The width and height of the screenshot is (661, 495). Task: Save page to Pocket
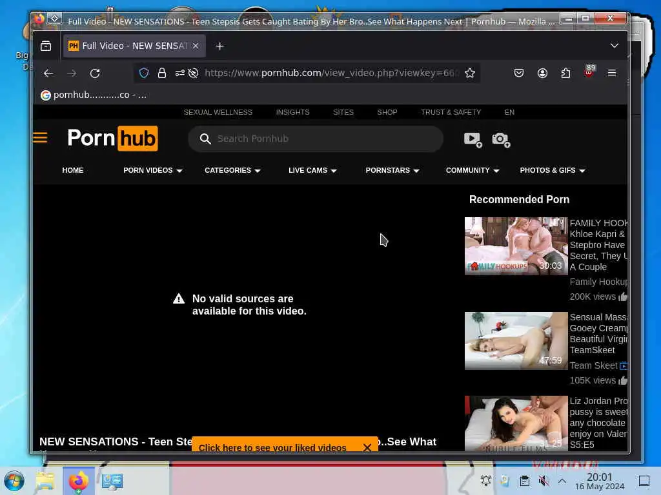click(519, 73)
